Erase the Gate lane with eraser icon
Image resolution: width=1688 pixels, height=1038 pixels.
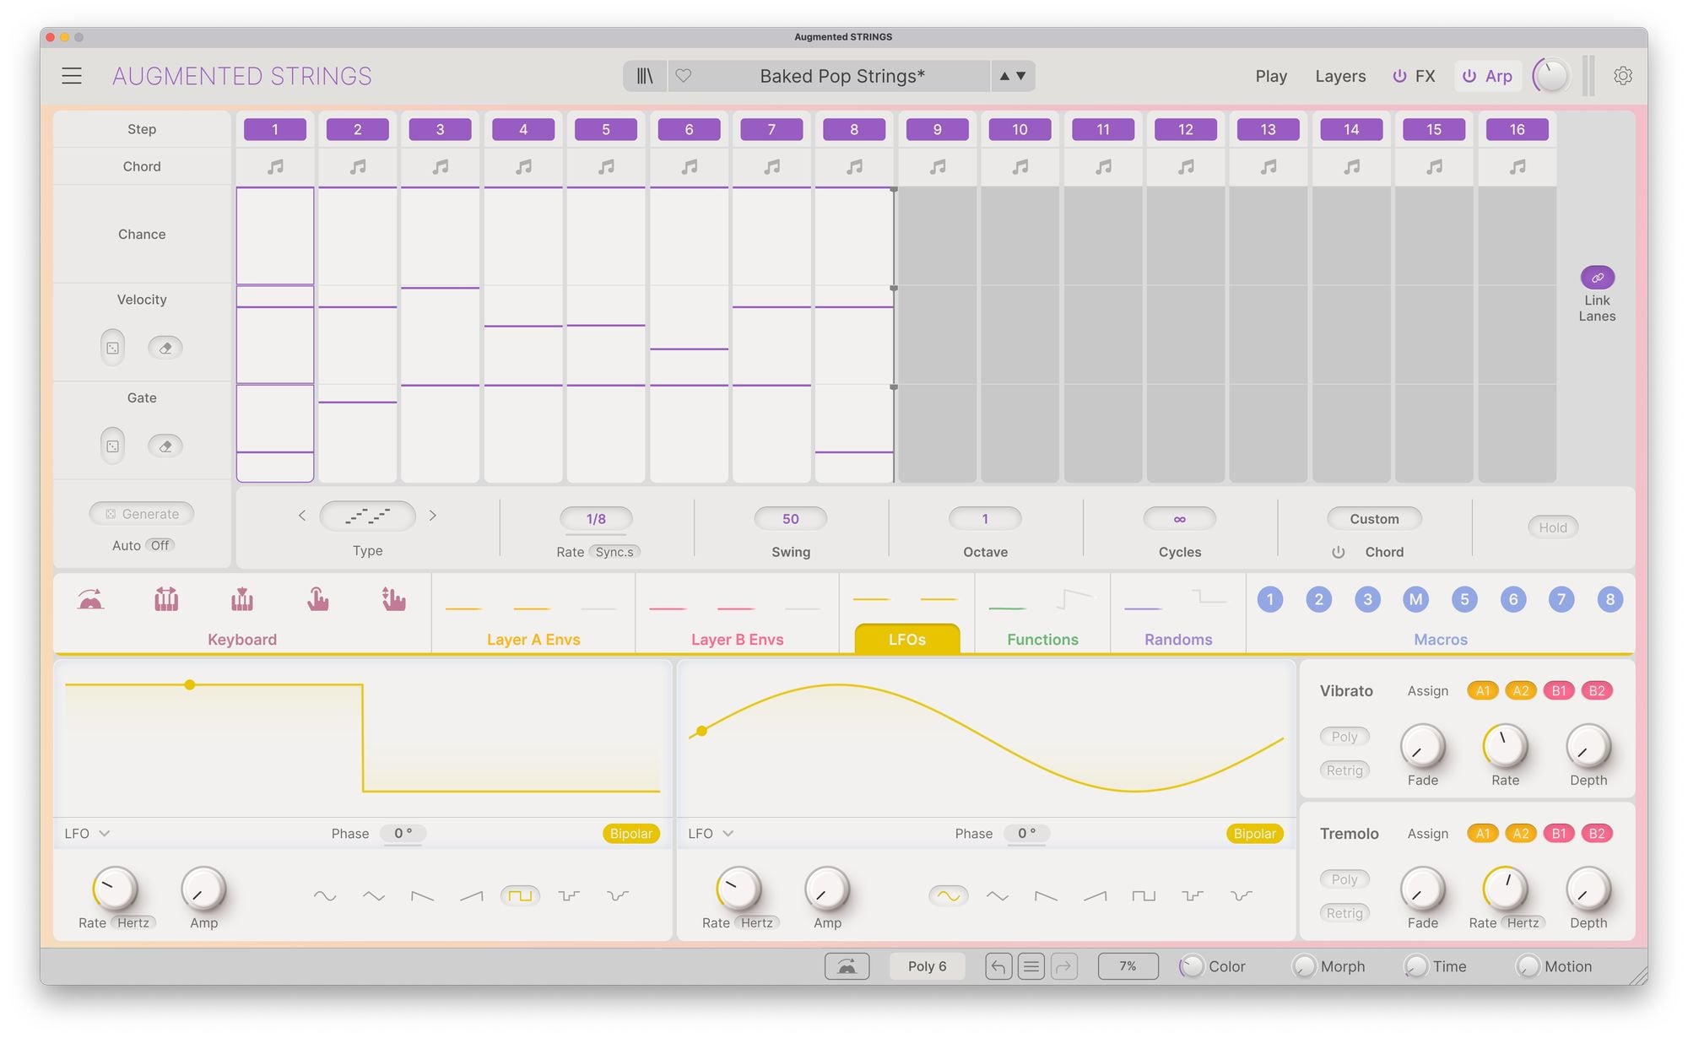[x=165, y=446]
